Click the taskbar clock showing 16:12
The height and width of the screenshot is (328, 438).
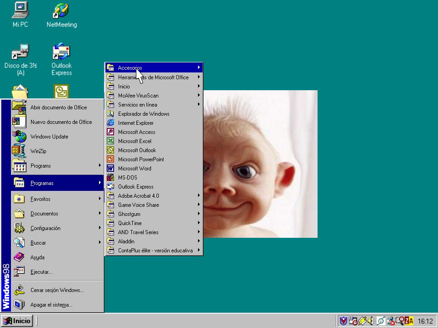[x=425, y=321]
